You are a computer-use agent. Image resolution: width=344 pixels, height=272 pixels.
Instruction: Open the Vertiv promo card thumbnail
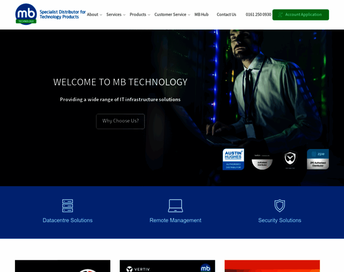(x=167, y=266)
